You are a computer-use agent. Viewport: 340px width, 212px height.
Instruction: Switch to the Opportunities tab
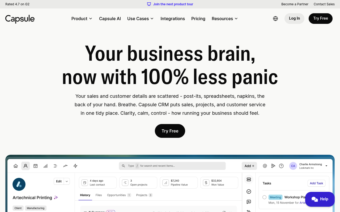(119, 195)
